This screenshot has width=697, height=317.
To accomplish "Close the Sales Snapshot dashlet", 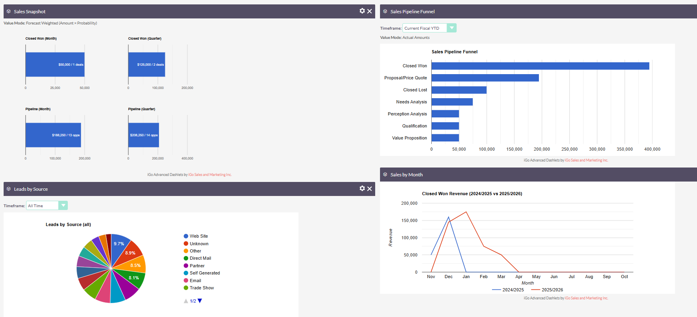I will 370,11.
